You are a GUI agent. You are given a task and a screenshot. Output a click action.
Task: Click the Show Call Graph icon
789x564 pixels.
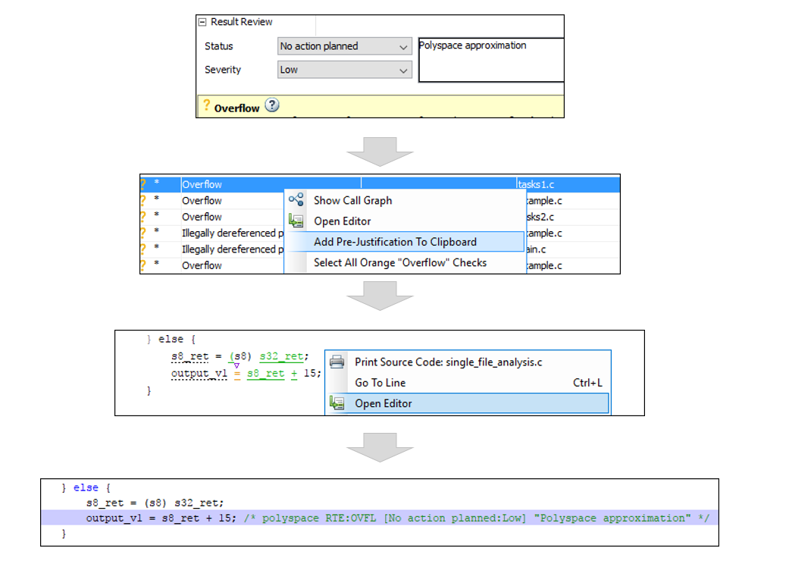tap(296, 200)
